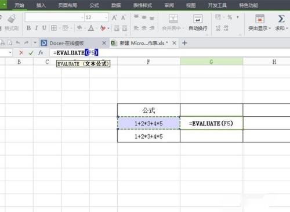The image size is (290, 212).
Task: Expand the font name dropdown
Action: click(82, 17)
